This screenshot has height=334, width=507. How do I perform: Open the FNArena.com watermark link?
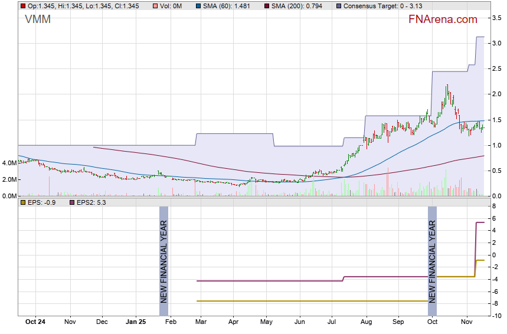click(x=443, y=19)
